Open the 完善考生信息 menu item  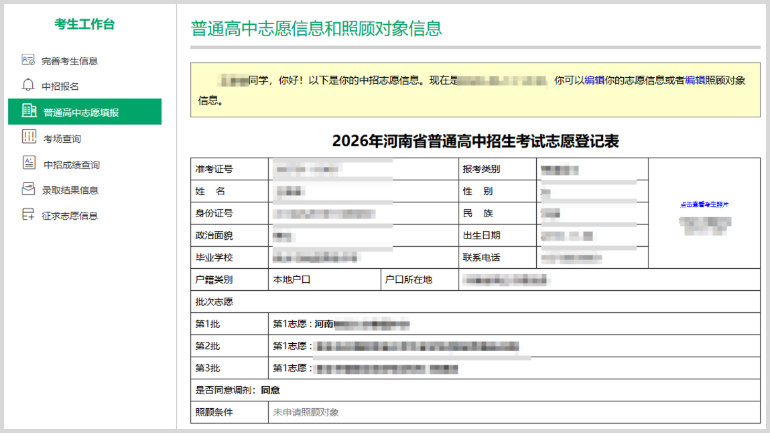[x=69, y=61]
